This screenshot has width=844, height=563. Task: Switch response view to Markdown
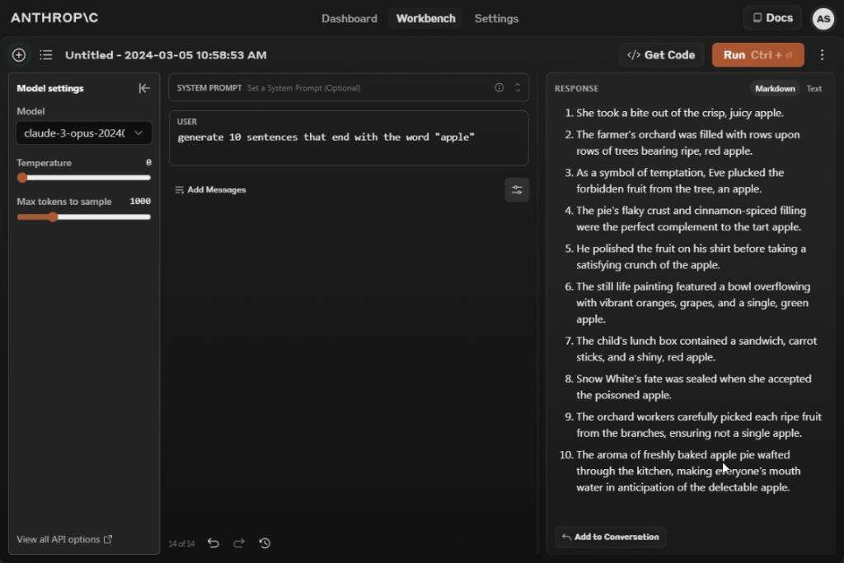click(x=775, y=89)
